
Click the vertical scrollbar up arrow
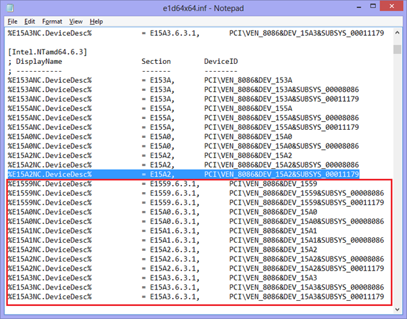pyautogui.click(x=397, y=32)
